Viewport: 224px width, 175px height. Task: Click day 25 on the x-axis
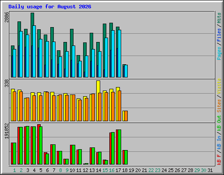point(171,170)
